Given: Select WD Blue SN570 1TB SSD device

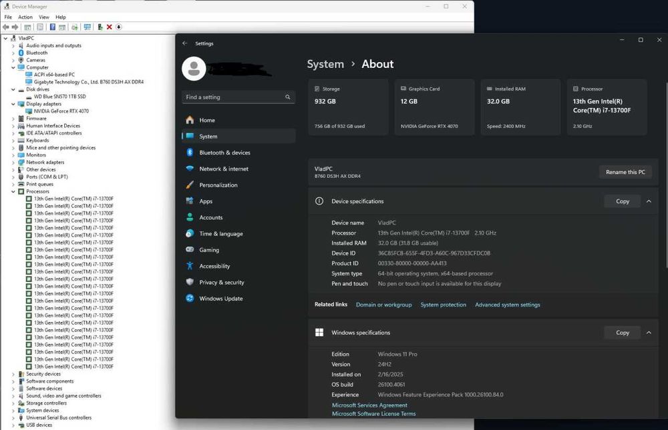Looking at the screenshot, I should [x=59, y=97].
